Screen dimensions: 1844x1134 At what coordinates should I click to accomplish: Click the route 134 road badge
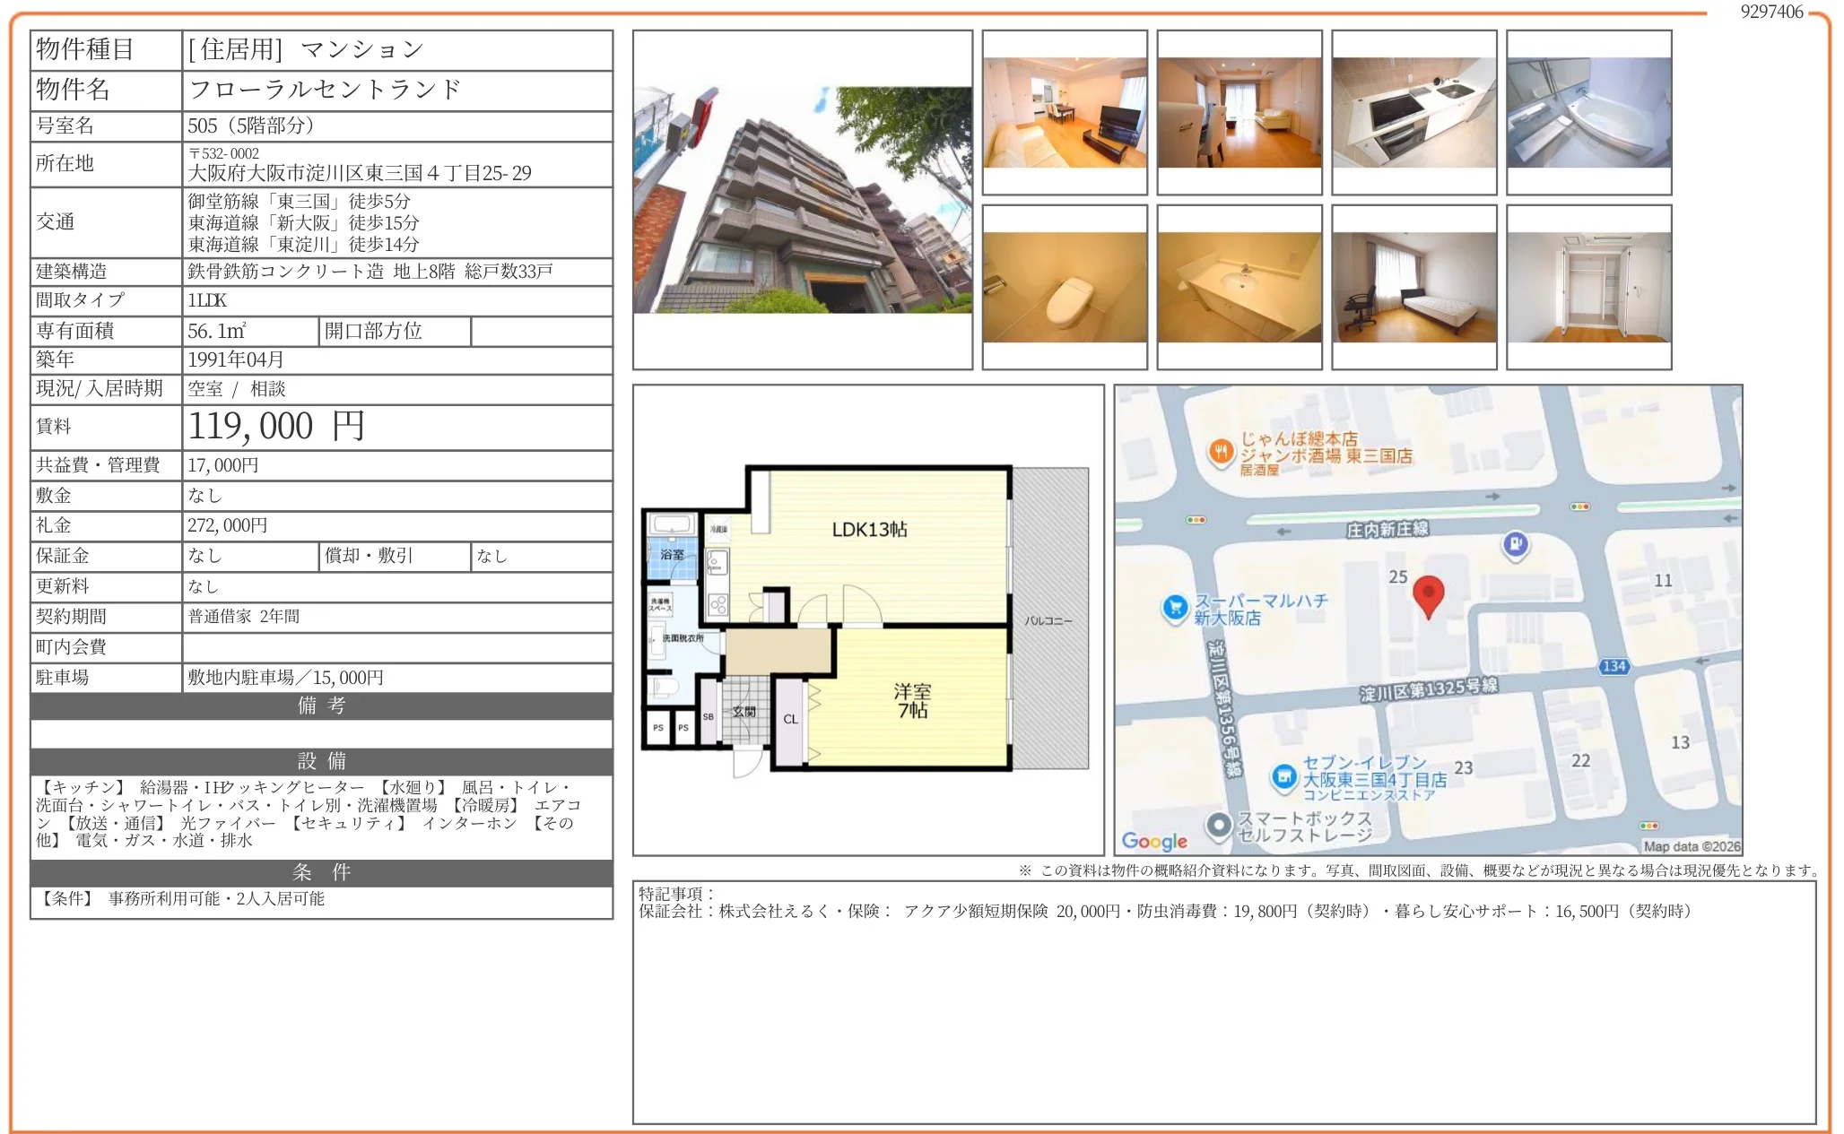pyautogui.click(x=1613, y=666)
